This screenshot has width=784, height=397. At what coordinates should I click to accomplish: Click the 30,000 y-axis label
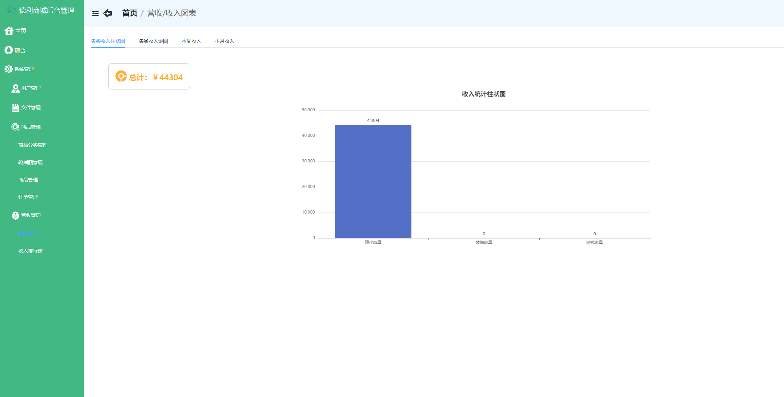308,161
